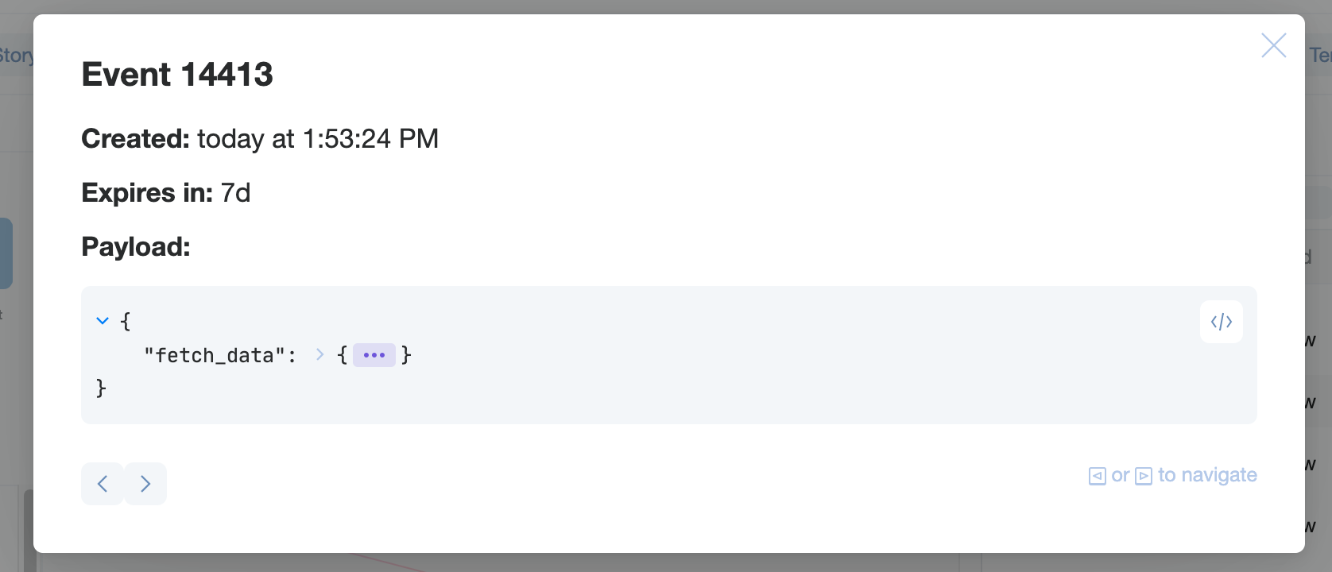Click the Payload: label

[x=136, y=247]
